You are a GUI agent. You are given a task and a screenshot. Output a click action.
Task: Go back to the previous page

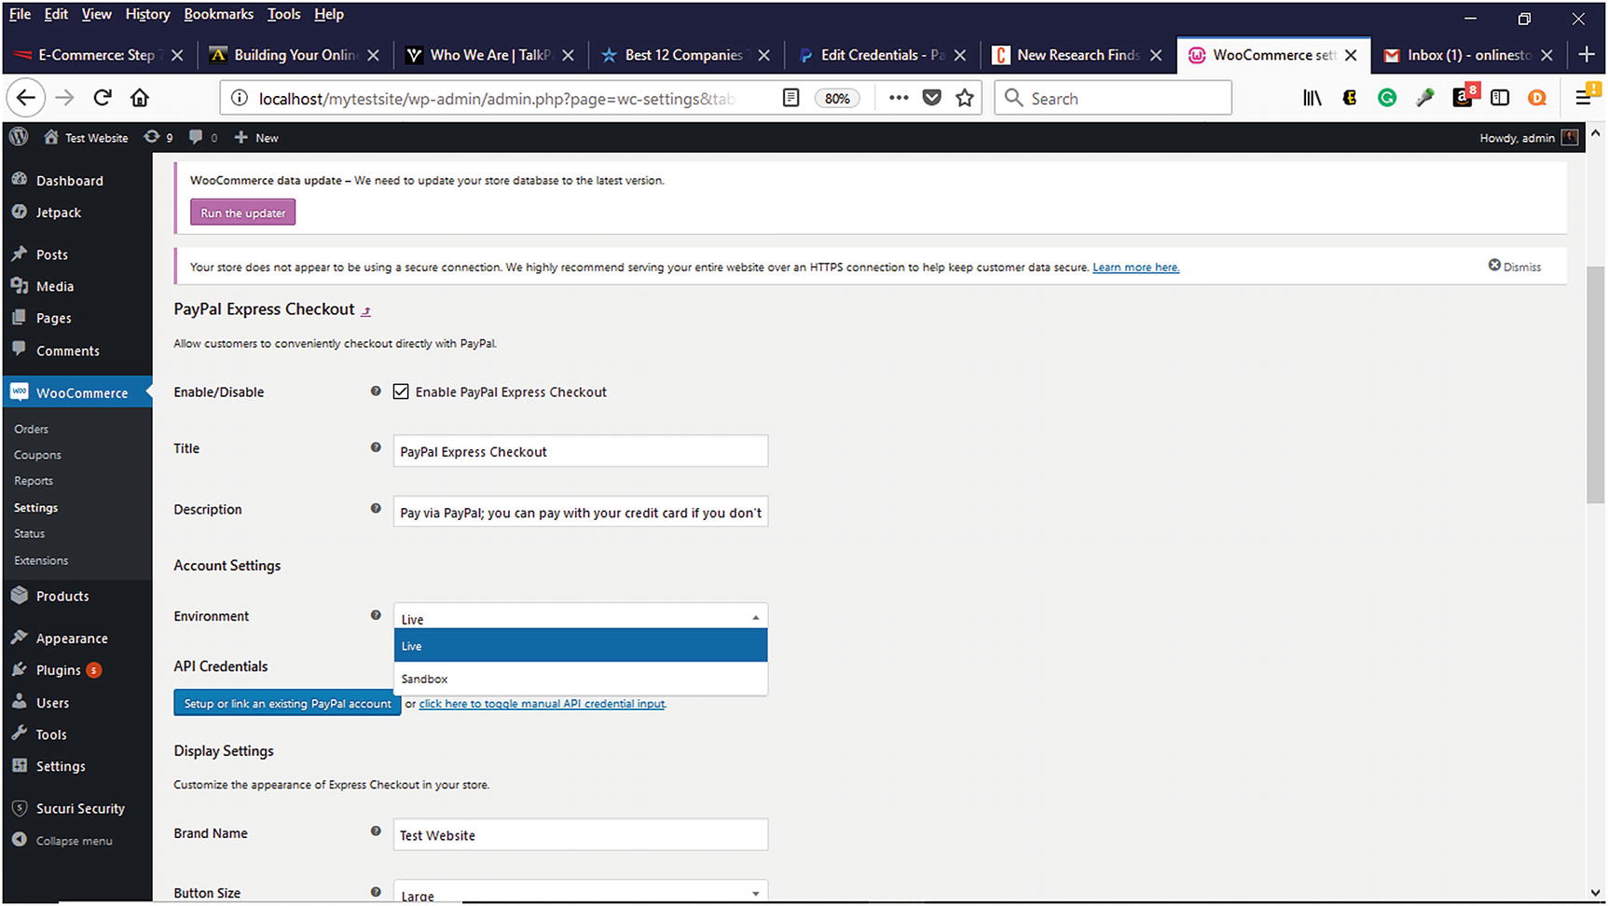point(26,98)
